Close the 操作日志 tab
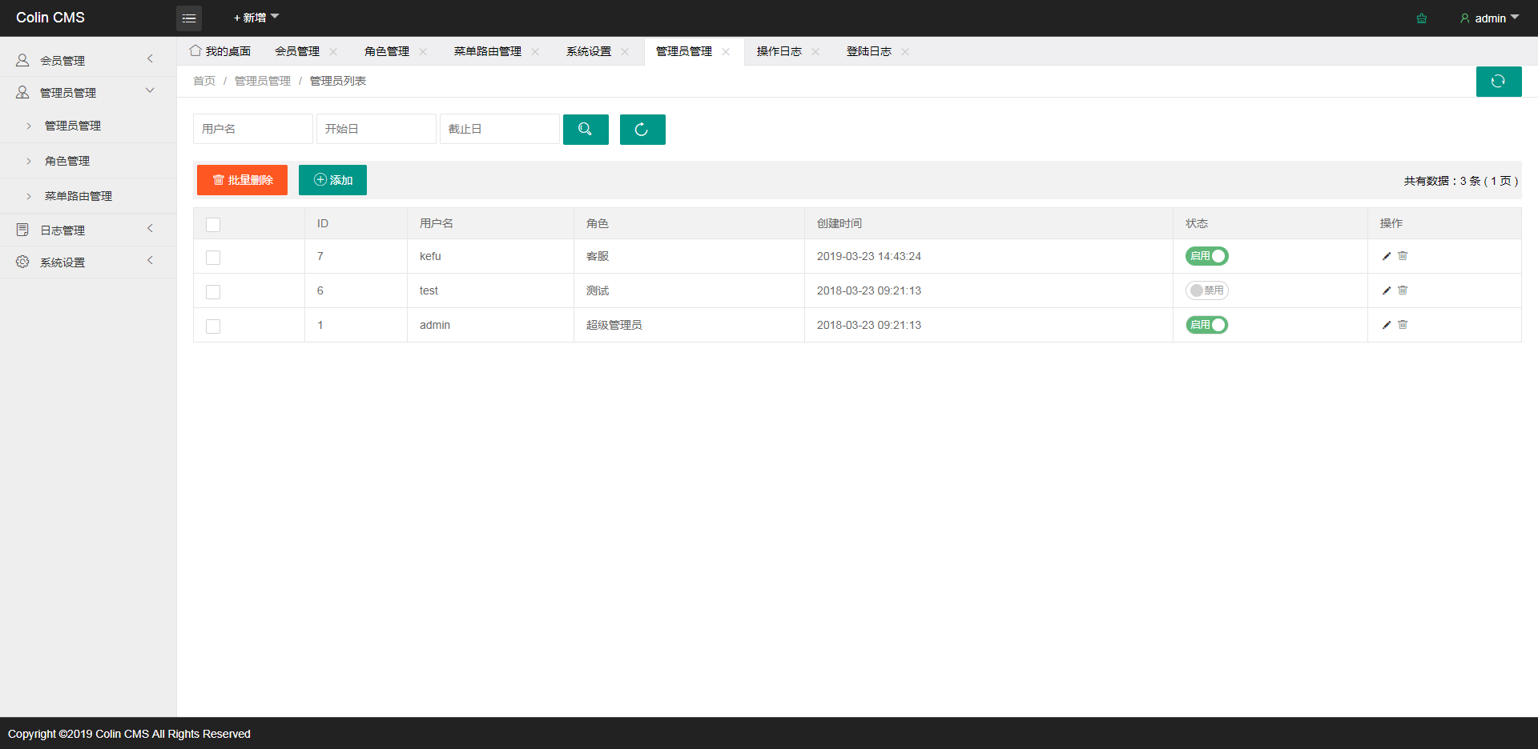The width and height of the screenshot is (1538, 749). (x=815, y=51)
